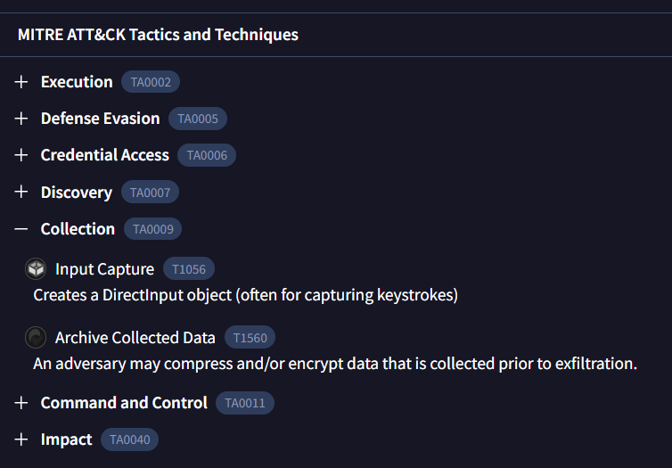
Task: Collapse the Collection section minus icon
Action: (22, 229)
